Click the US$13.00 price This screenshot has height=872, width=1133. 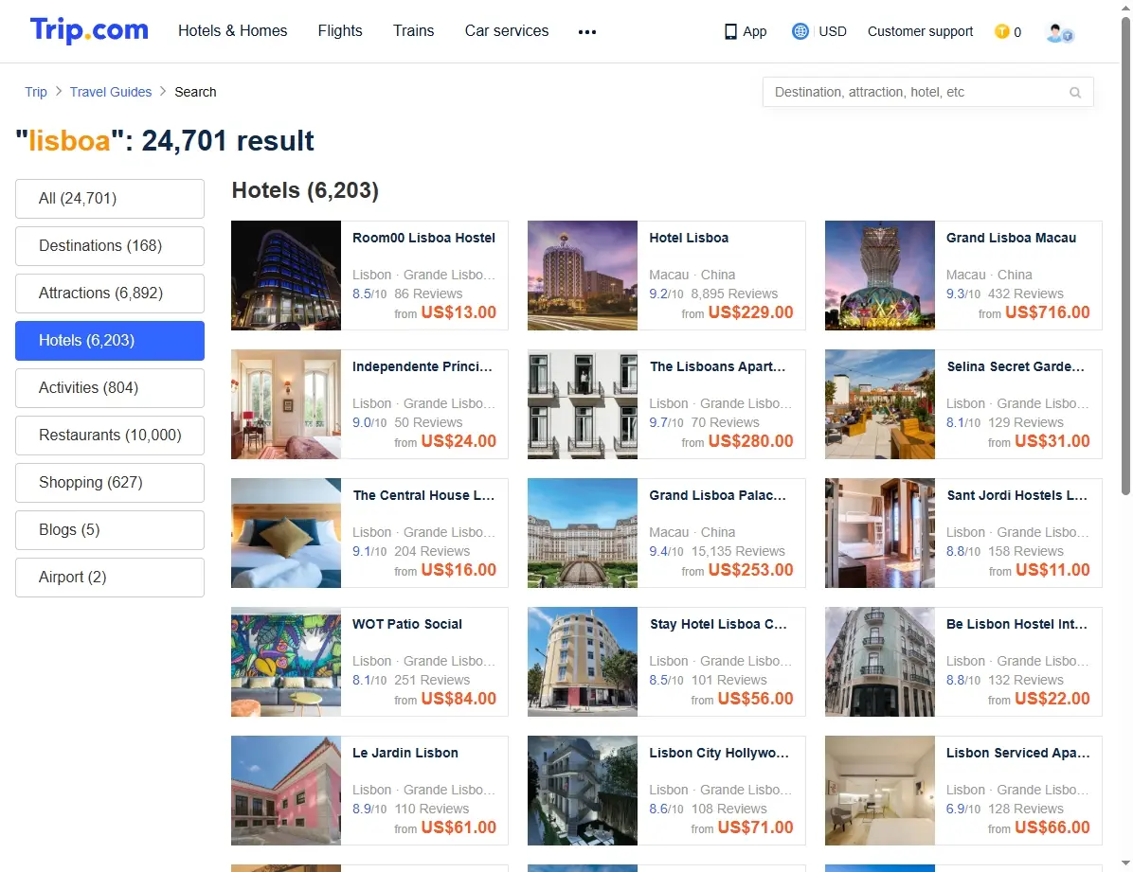click(459, 312)
